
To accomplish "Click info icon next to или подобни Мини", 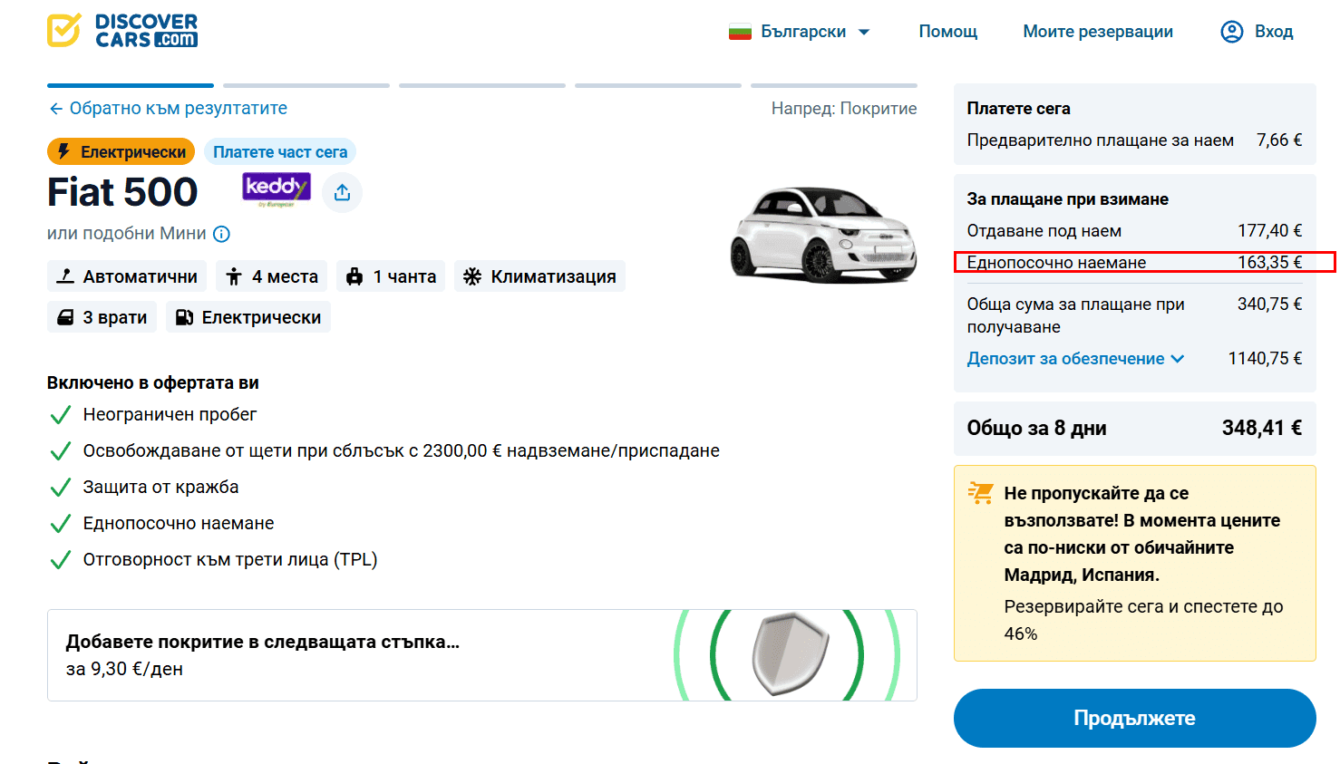I will click(222, 234).
